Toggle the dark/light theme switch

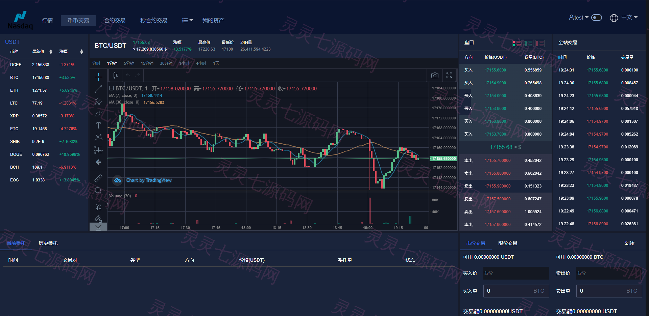[597, 18]
